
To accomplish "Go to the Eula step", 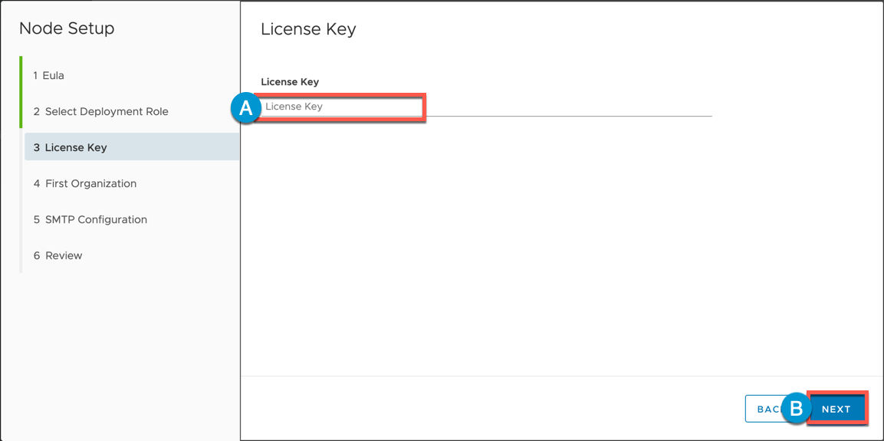I will coord(48,76).
